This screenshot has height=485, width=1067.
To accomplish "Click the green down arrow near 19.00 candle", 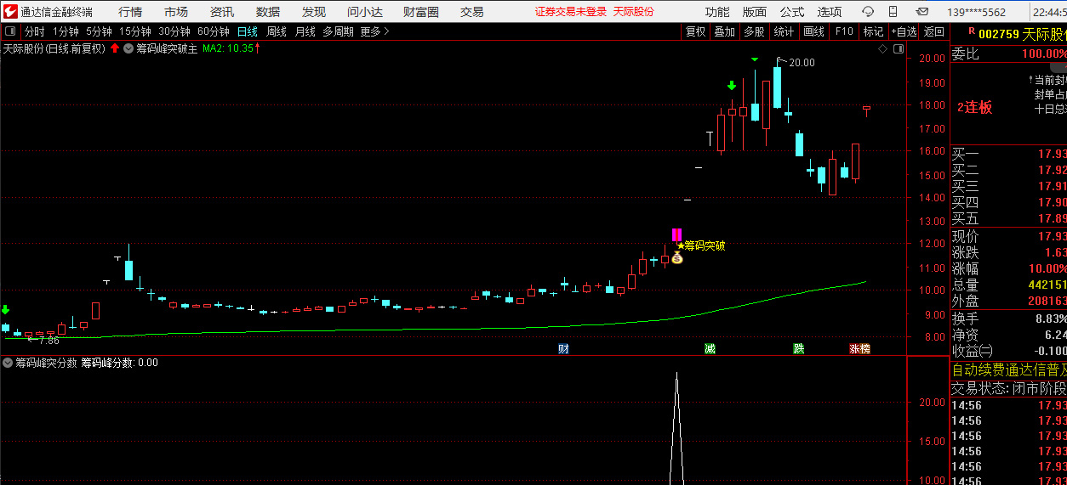I will pyautogui.click(x=731, y=86).
